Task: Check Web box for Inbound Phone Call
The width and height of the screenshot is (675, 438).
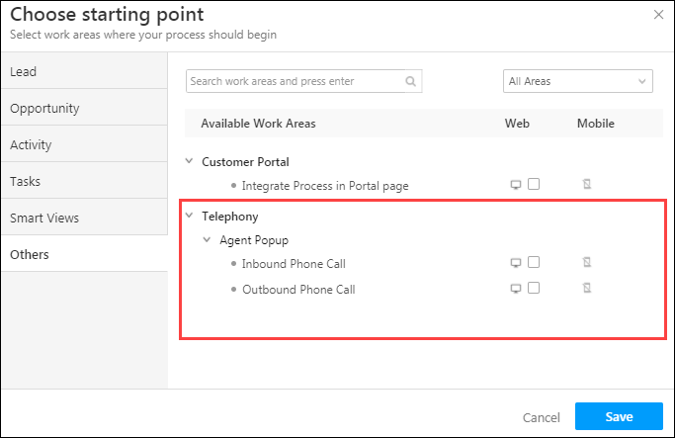Action: tap(534, 262)
